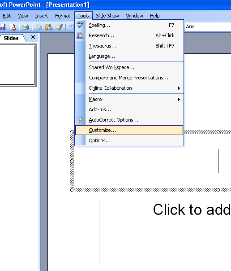Choose Options... from Tools menu
Image resolution: width=231 pixels, height=271 pixels.
(x=129, y=140)
